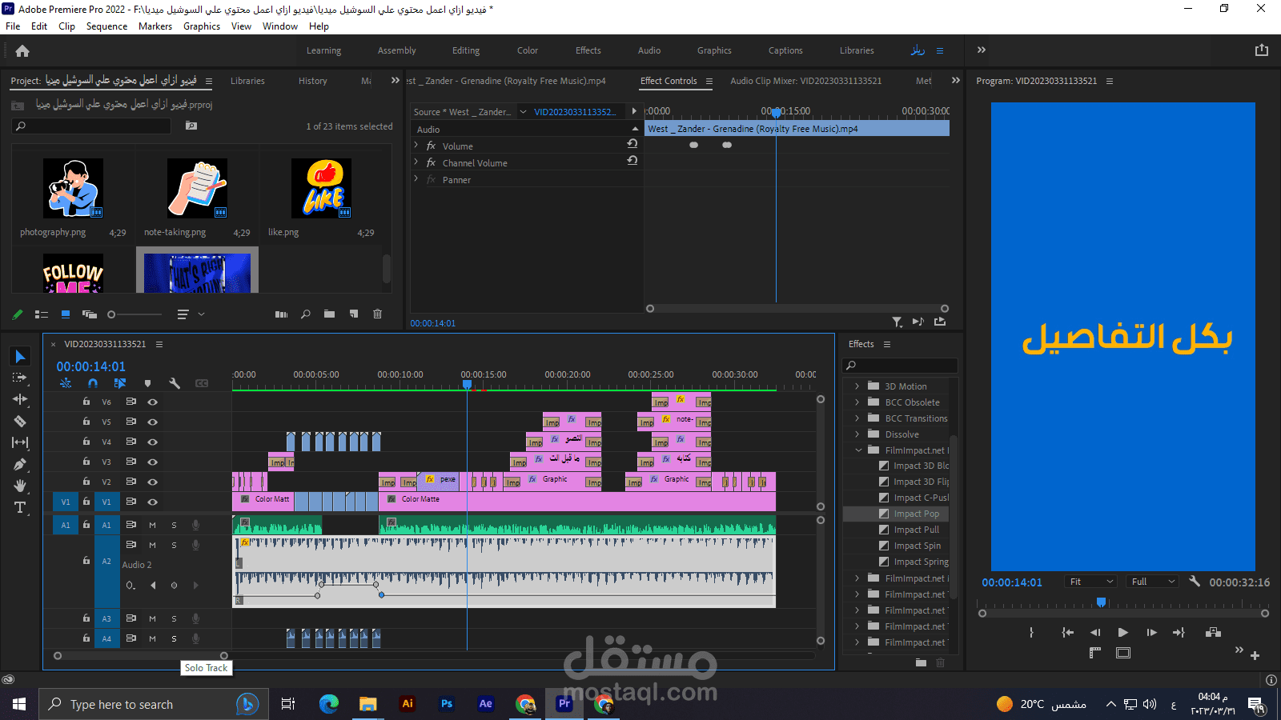The height and width of the screenshot is (720, 1281).
Task: Select the Pen tool in the toolbox
Action: coord(20,464)
